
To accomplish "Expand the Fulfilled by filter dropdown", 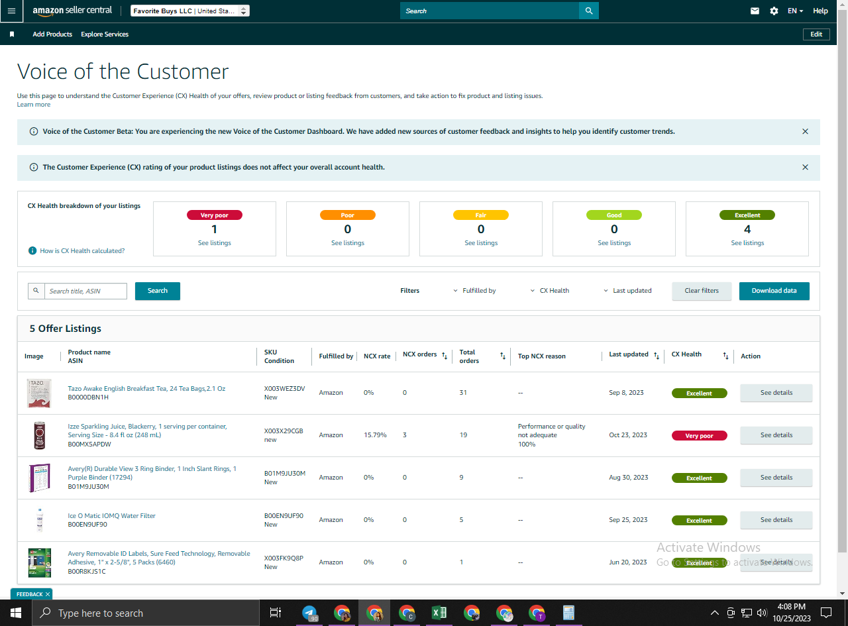I will coord(474,291).
